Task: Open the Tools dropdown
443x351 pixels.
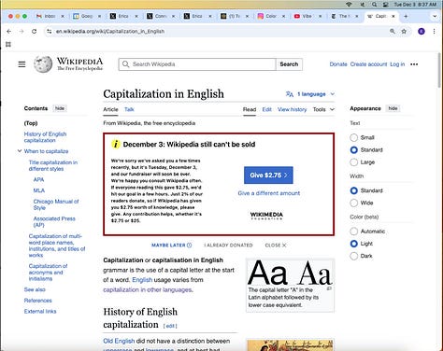Action: point(323,109)
